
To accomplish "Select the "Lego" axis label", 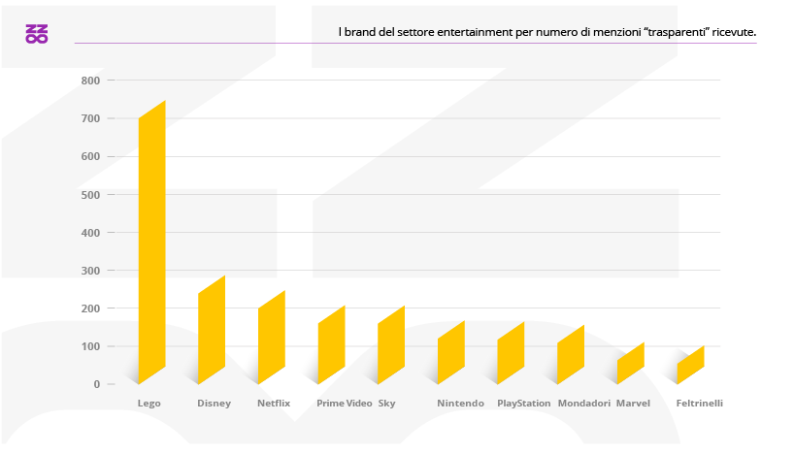I will coord(149,404).
